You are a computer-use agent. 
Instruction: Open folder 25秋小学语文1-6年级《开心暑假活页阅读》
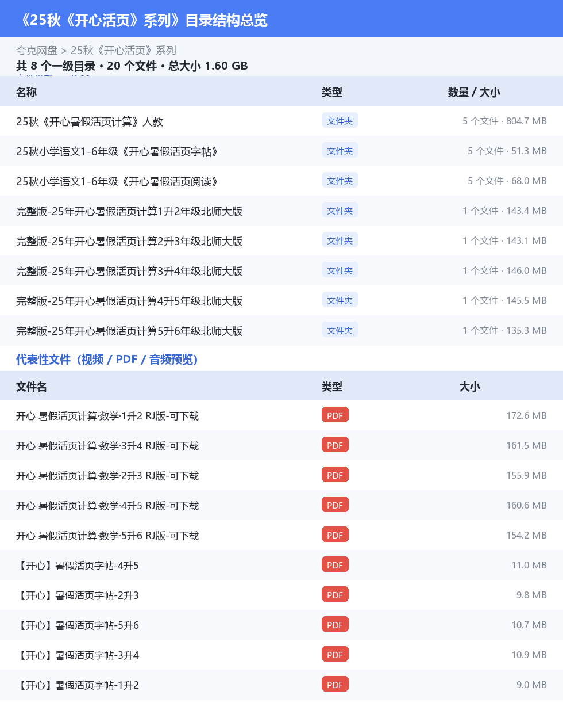point(117,181)
